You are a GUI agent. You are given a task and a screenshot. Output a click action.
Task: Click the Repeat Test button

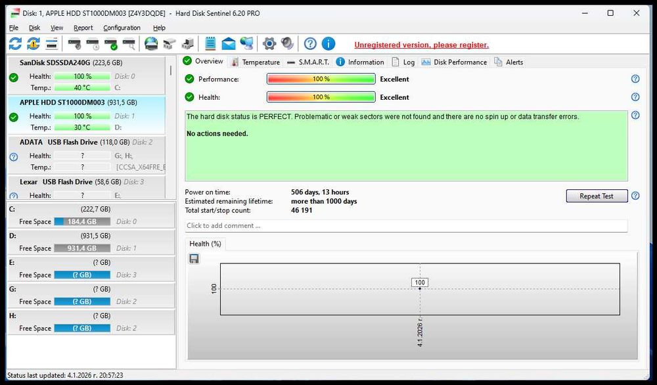[597, 196]
